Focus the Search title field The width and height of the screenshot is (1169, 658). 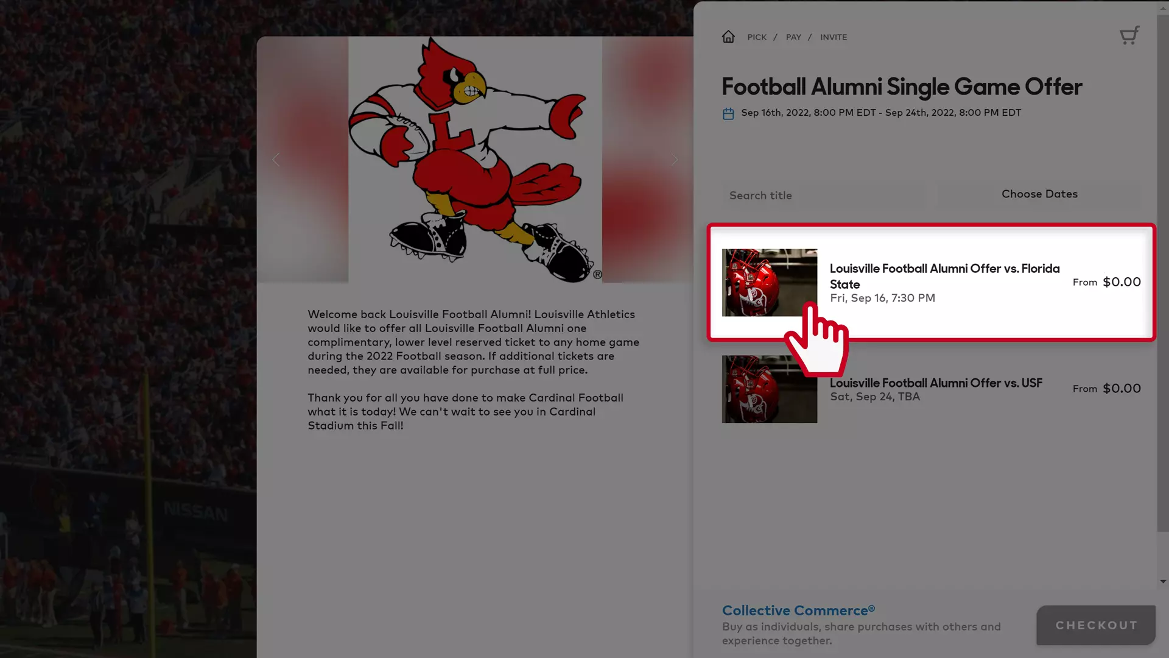click(x=823, y=196)
